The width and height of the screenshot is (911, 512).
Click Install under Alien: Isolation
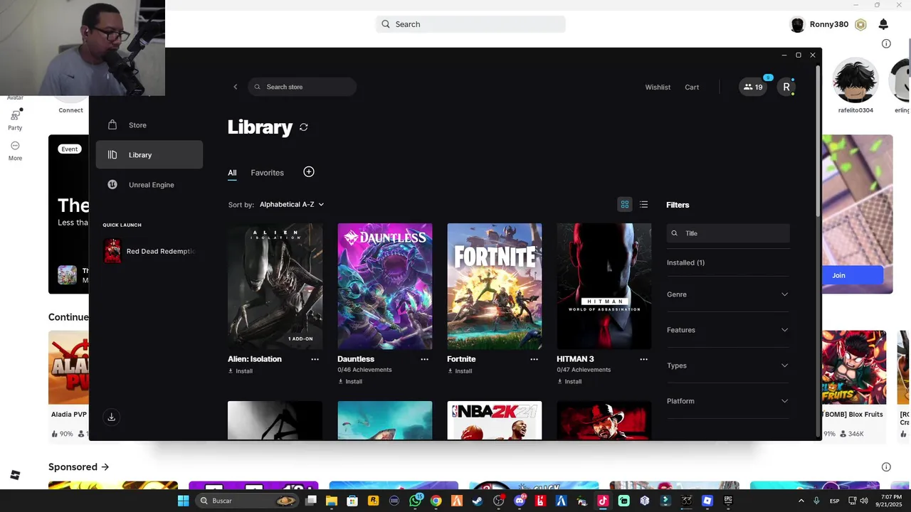click(x=241, y=371)
